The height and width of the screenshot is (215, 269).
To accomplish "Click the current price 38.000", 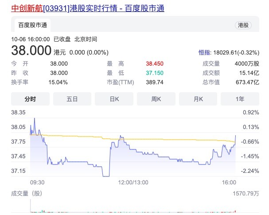I will point(31,51).
